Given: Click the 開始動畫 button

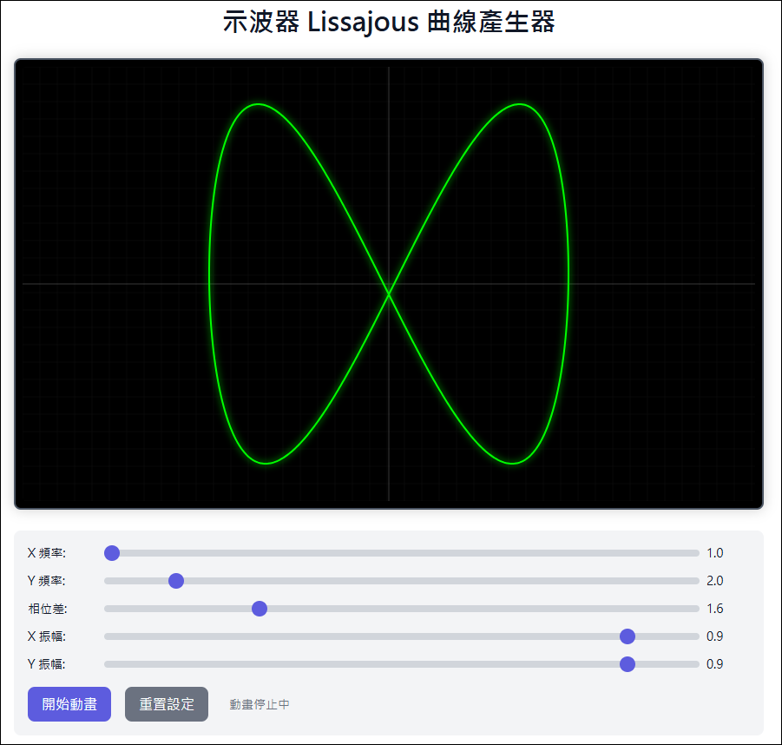Looking at the screenshot, I should click(x=69, y=704).
